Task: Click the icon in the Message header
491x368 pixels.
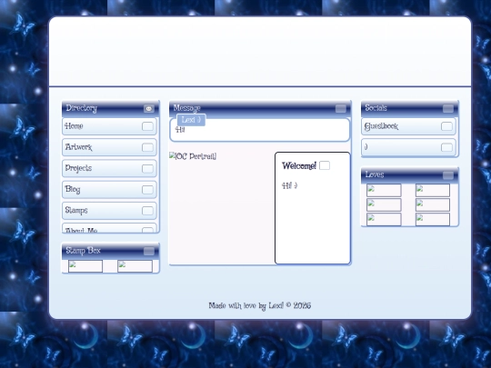Action: click(x=341, y=109)
